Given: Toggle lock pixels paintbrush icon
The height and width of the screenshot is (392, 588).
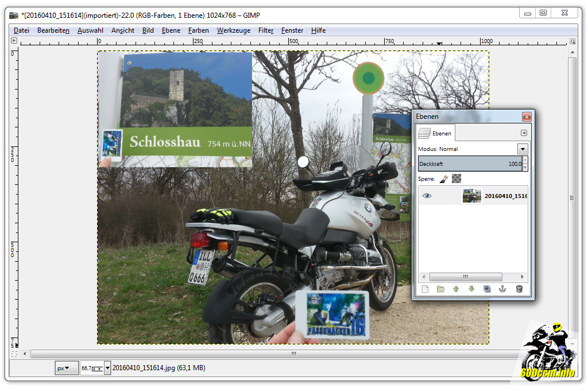Looking at the screenshot, I should pyautogui.click(x=444, y=179).
